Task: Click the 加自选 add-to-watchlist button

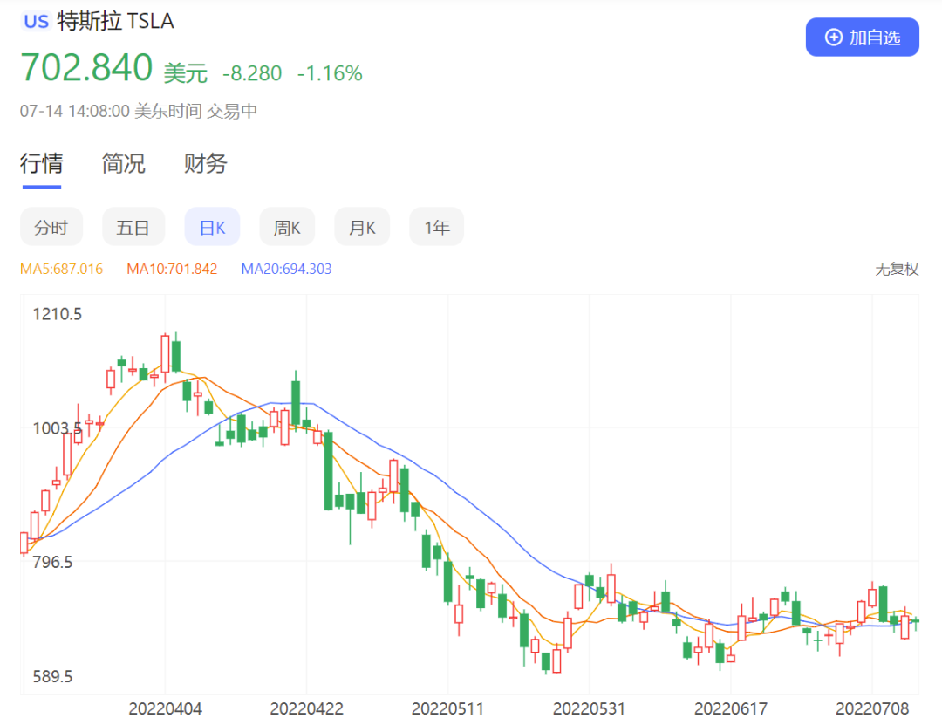Action: click(x=862, y=38)
